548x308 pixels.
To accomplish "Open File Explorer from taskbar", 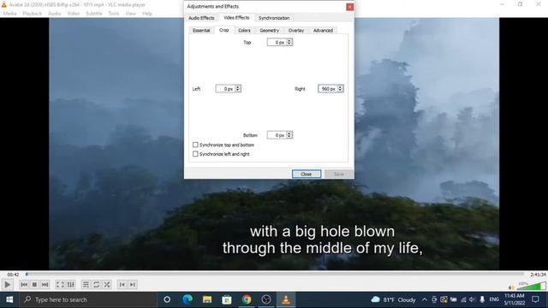I will coord(207,299).
